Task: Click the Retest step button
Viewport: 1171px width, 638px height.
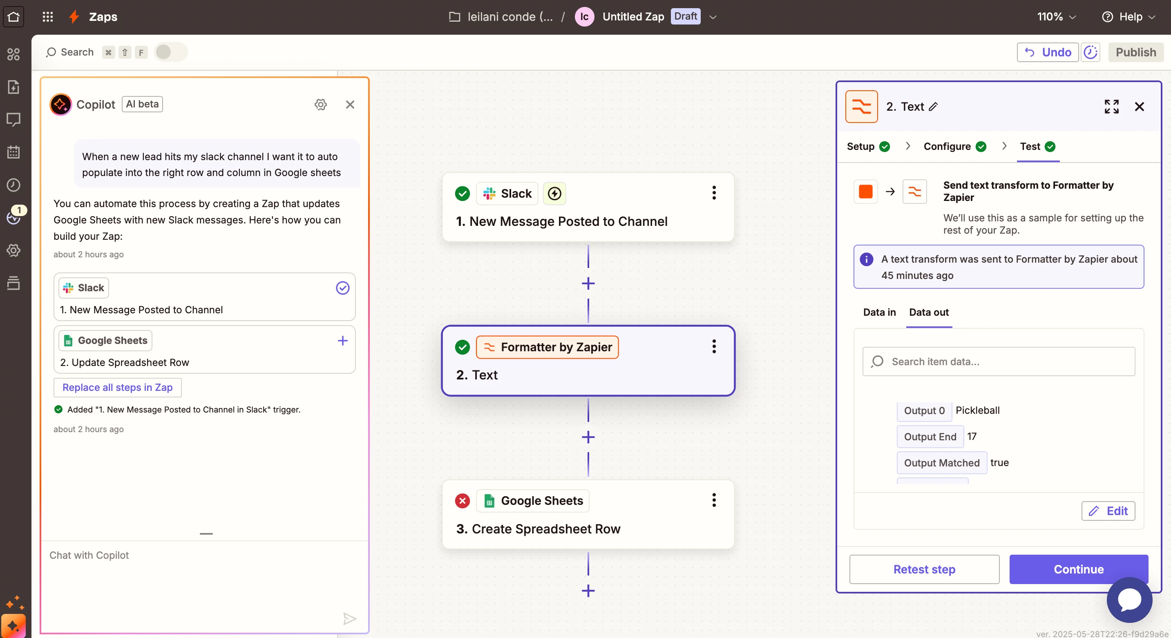Action: pyautogui.click(x=924, y=569)
